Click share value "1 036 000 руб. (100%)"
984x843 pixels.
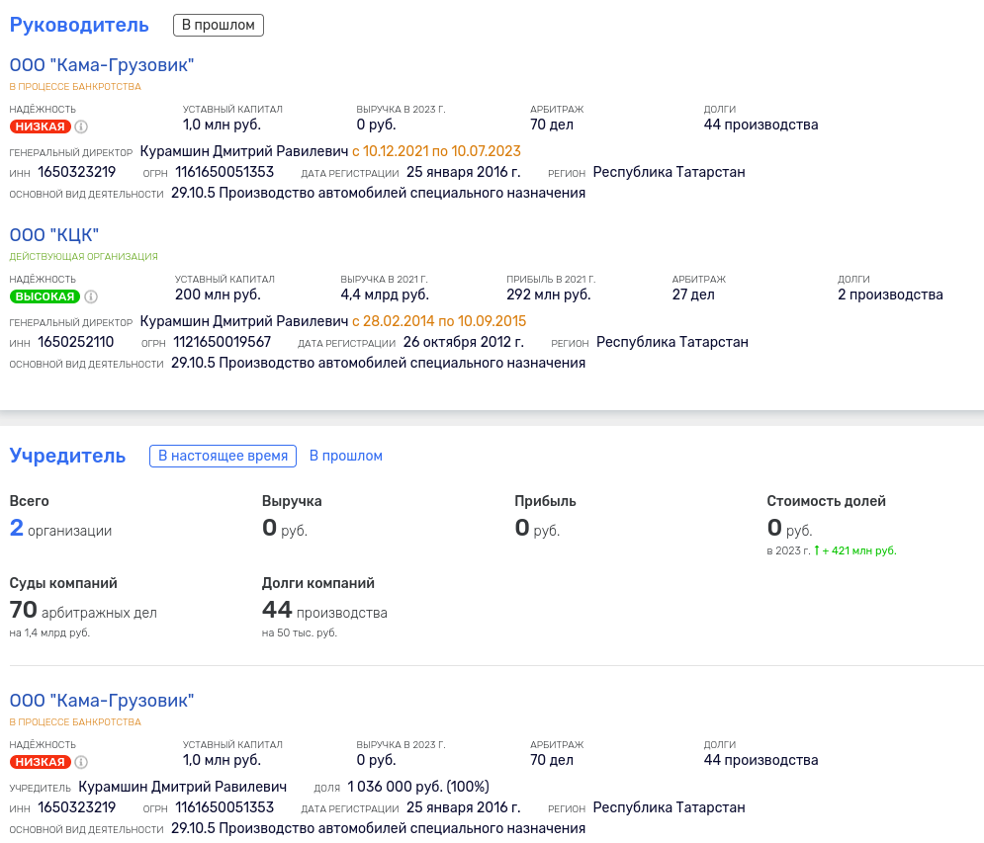point(418,788)
